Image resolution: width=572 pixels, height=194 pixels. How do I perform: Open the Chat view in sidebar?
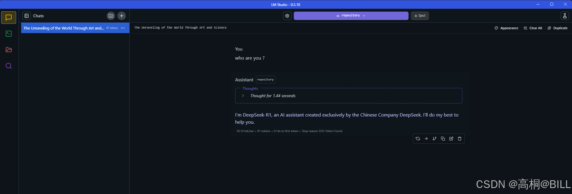[9, 18]
